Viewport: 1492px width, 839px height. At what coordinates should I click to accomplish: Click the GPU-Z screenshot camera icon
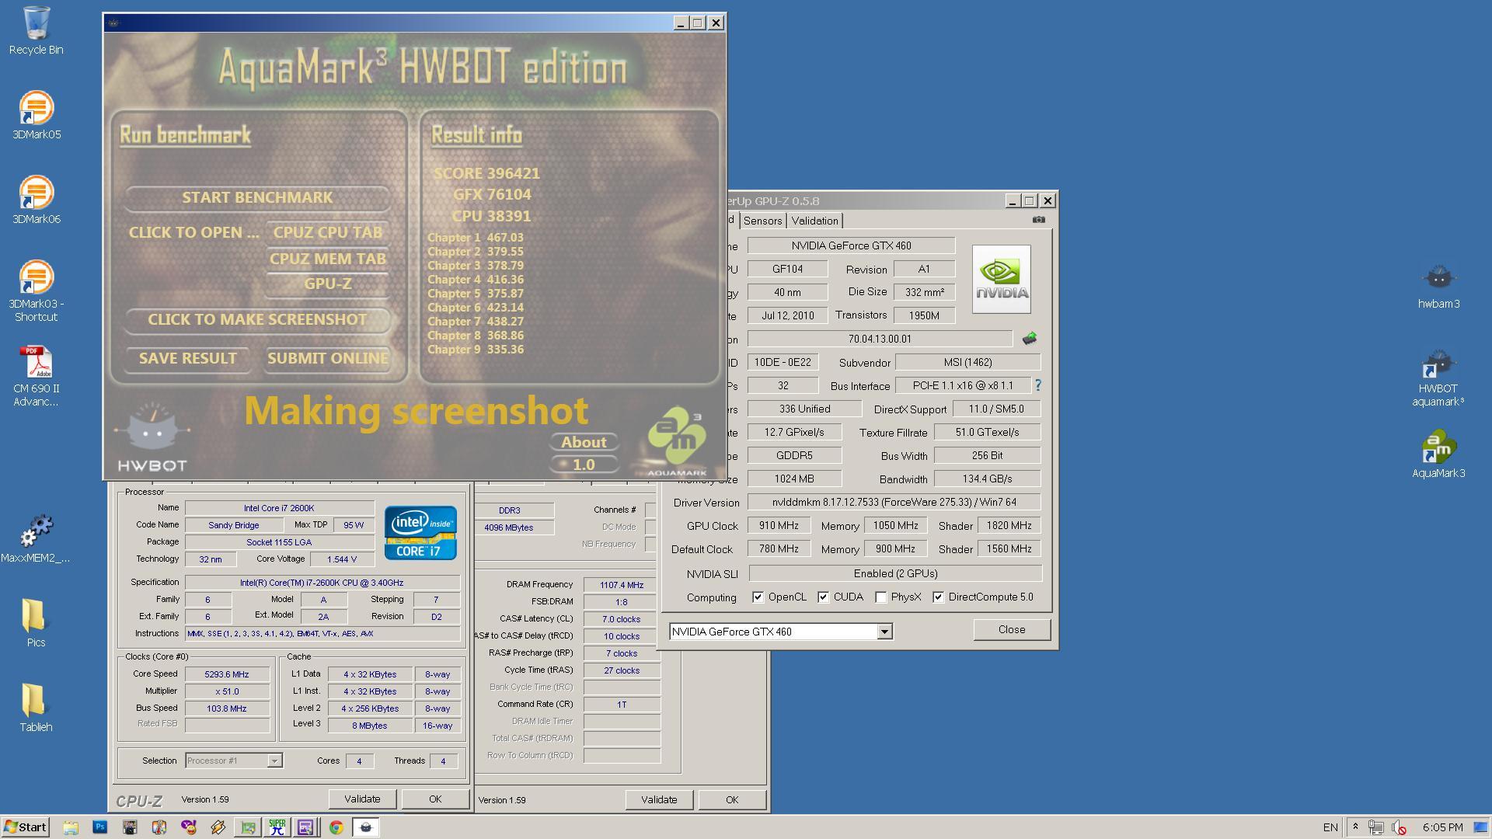[1038, 220]
